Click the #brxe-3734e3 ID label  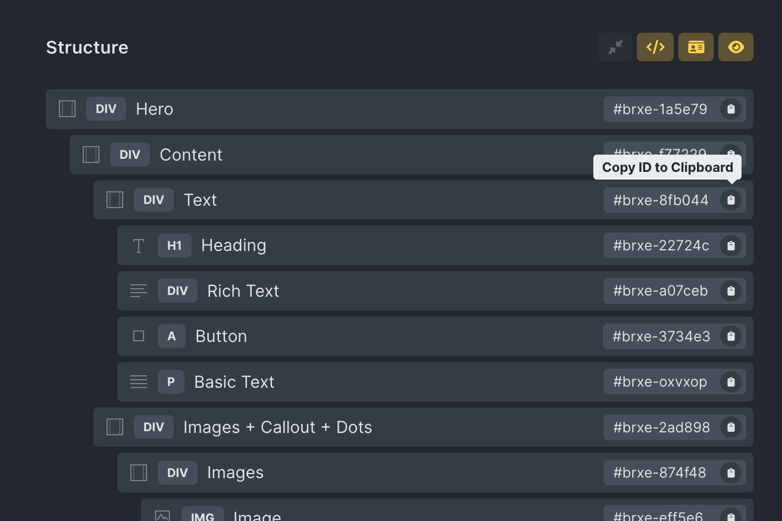coord(661,337)
